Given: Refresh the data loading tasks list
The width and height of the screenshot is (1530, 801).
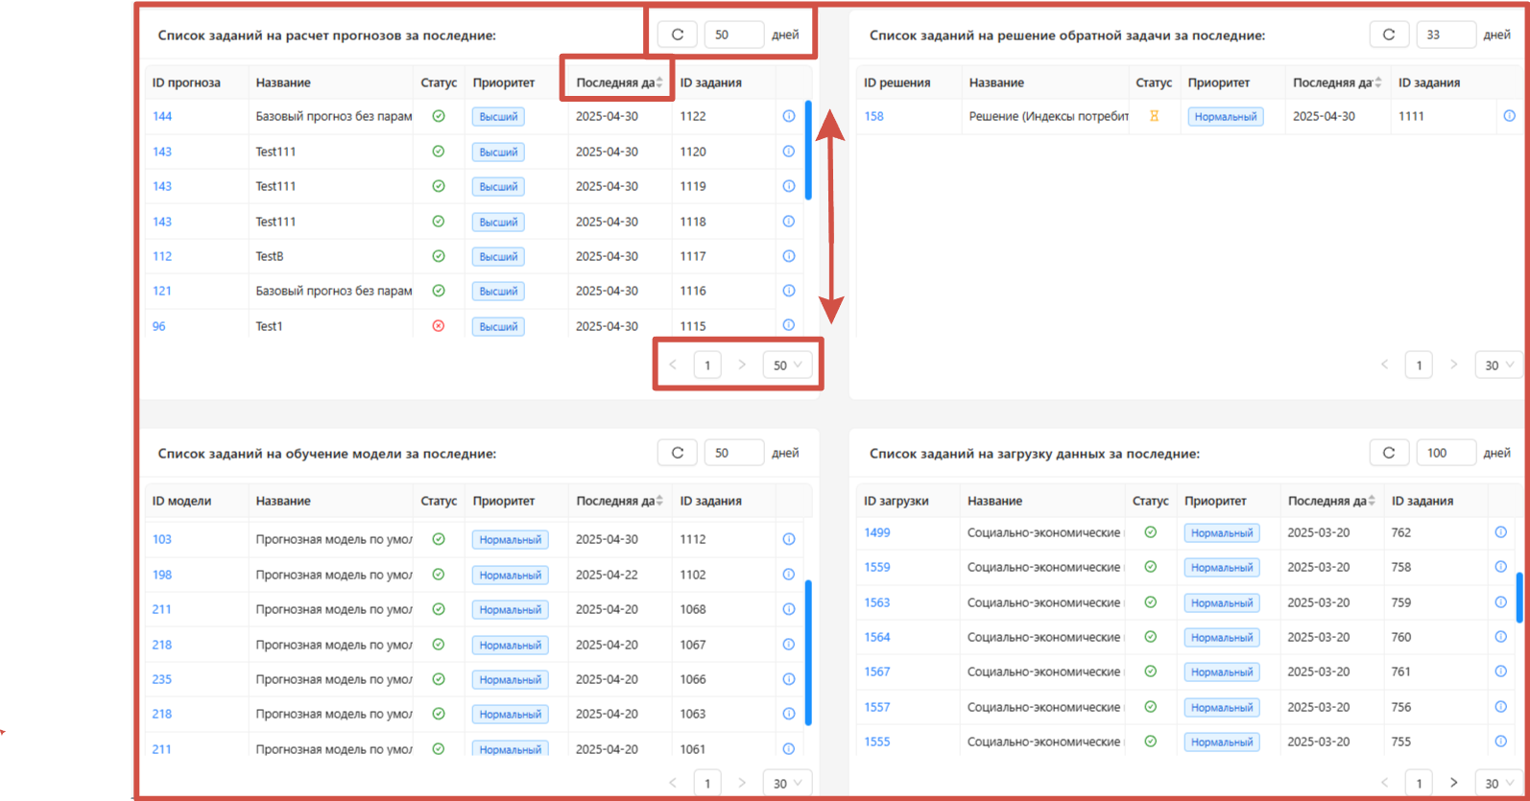Looking at the screenshot, I should point(1389,453).
